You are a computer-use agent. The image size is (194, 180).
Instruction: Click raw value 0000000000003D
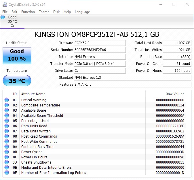pyautogui.click(x=170, y=152)
